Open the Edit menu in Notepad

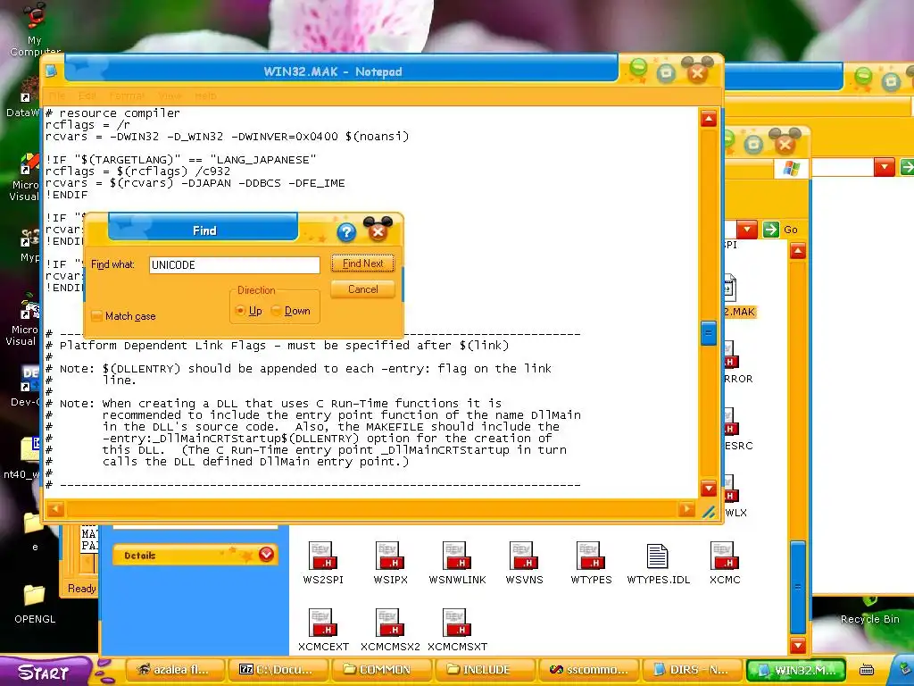(87, 96)
